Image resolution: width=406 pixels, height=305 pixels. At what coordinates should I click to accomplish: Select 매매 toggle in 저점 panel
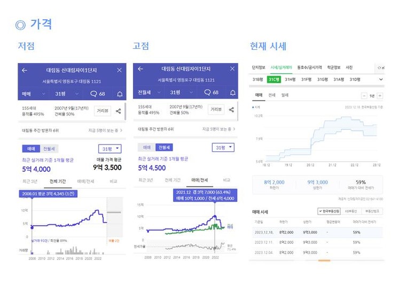pyautogui.click(x=31, y=149)
